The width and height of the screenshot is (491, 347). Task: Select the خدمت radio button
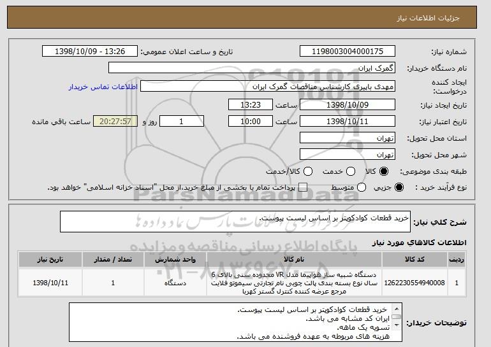pos(351,171)
